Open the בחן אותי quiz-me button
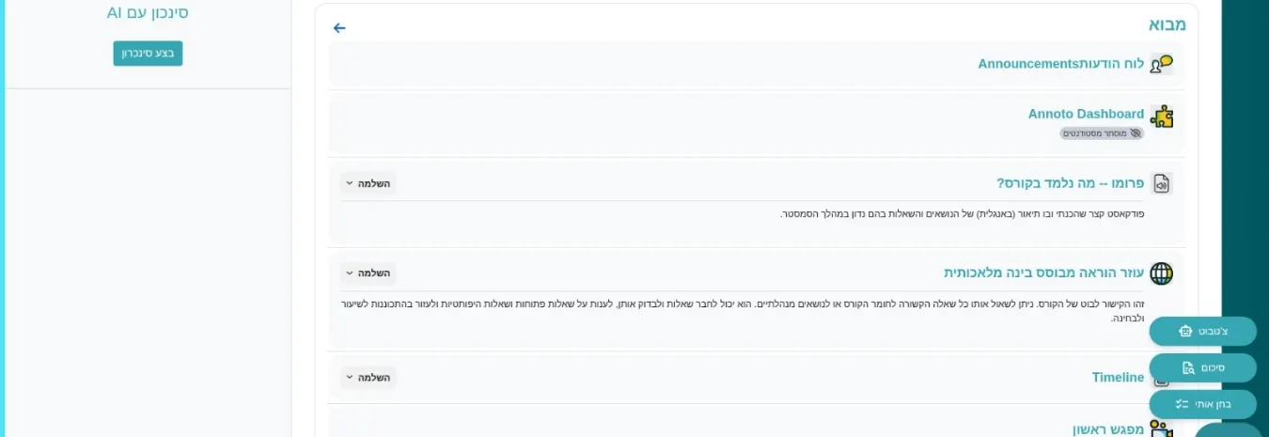Screen dimensions: 1269x437 [1202, 404]
